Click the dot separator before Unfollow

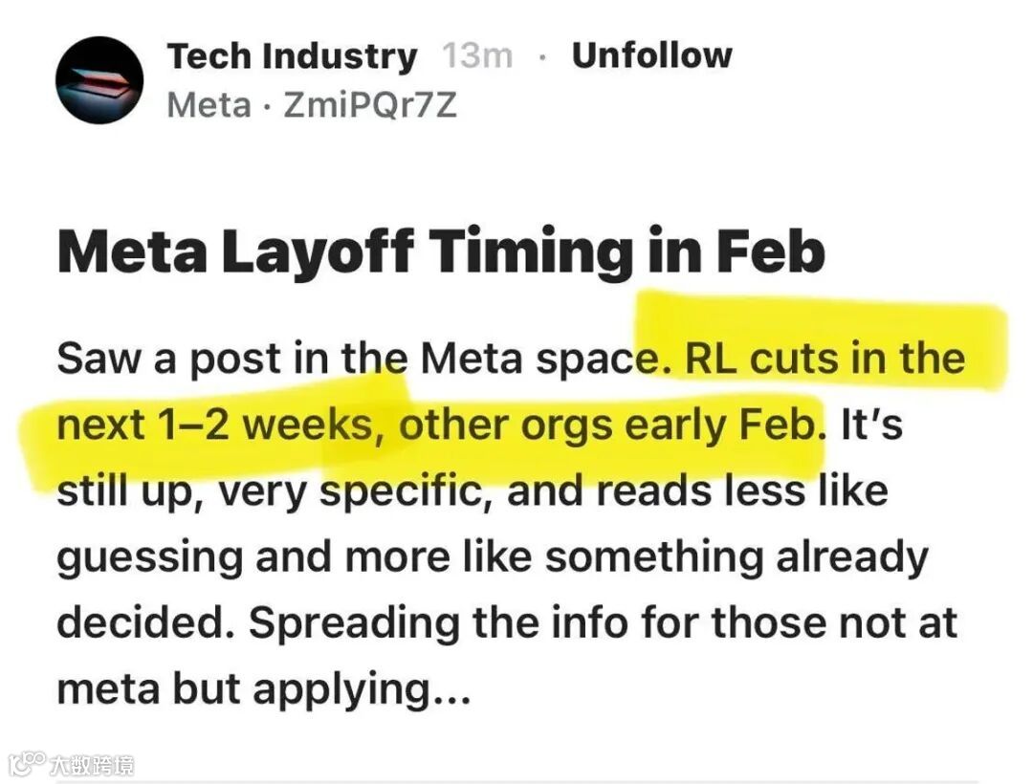pos(542,57)
